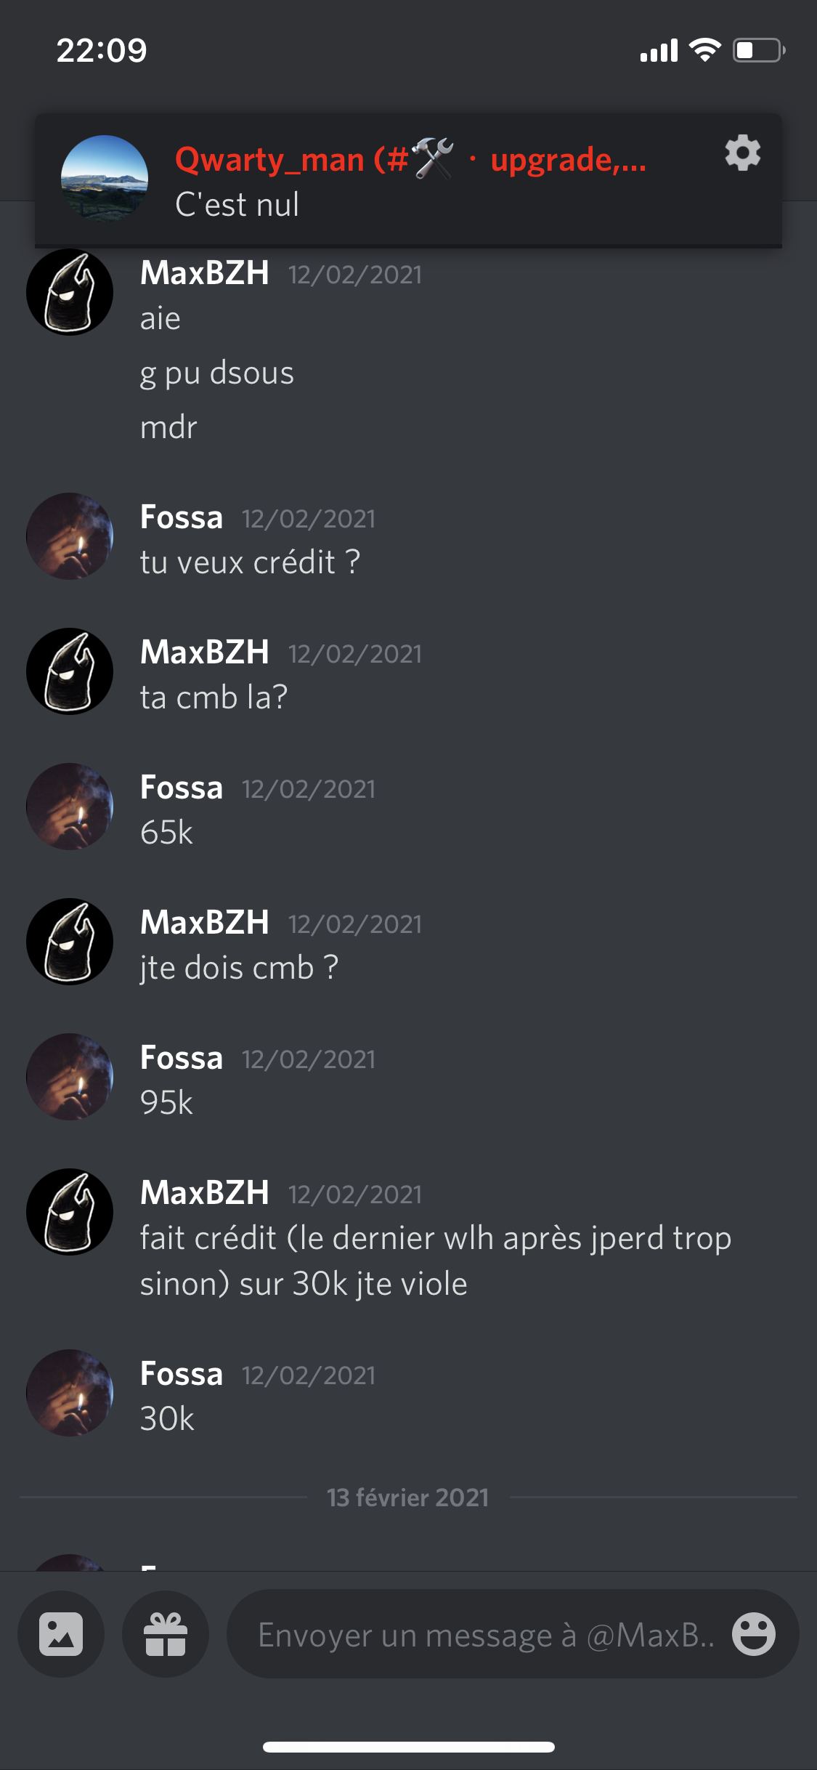This screenshot has height=1770, width=817.
Task: Tap Fossa avatar beside "95k" message
Action: [70, 1077]
